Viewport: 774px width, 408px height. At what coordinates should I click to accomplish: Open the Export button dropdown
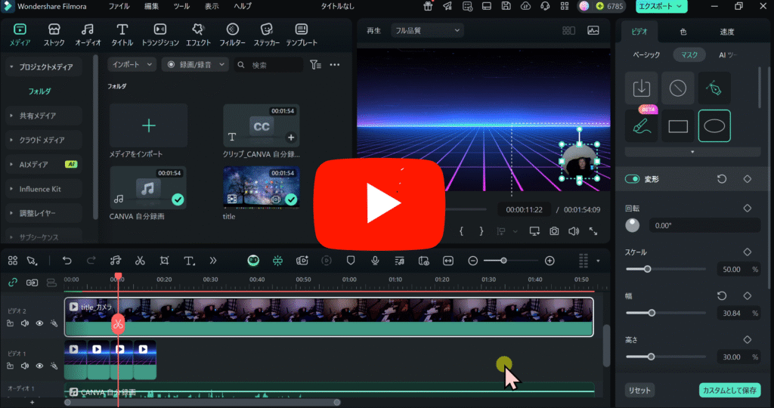click(661, 6)
